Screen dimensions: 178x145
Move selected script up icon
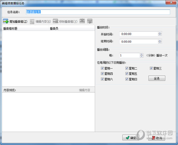pos(82,21)
